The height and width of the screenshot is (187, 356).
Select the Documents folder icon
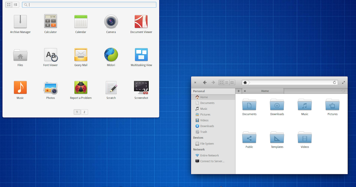[249, 105]
